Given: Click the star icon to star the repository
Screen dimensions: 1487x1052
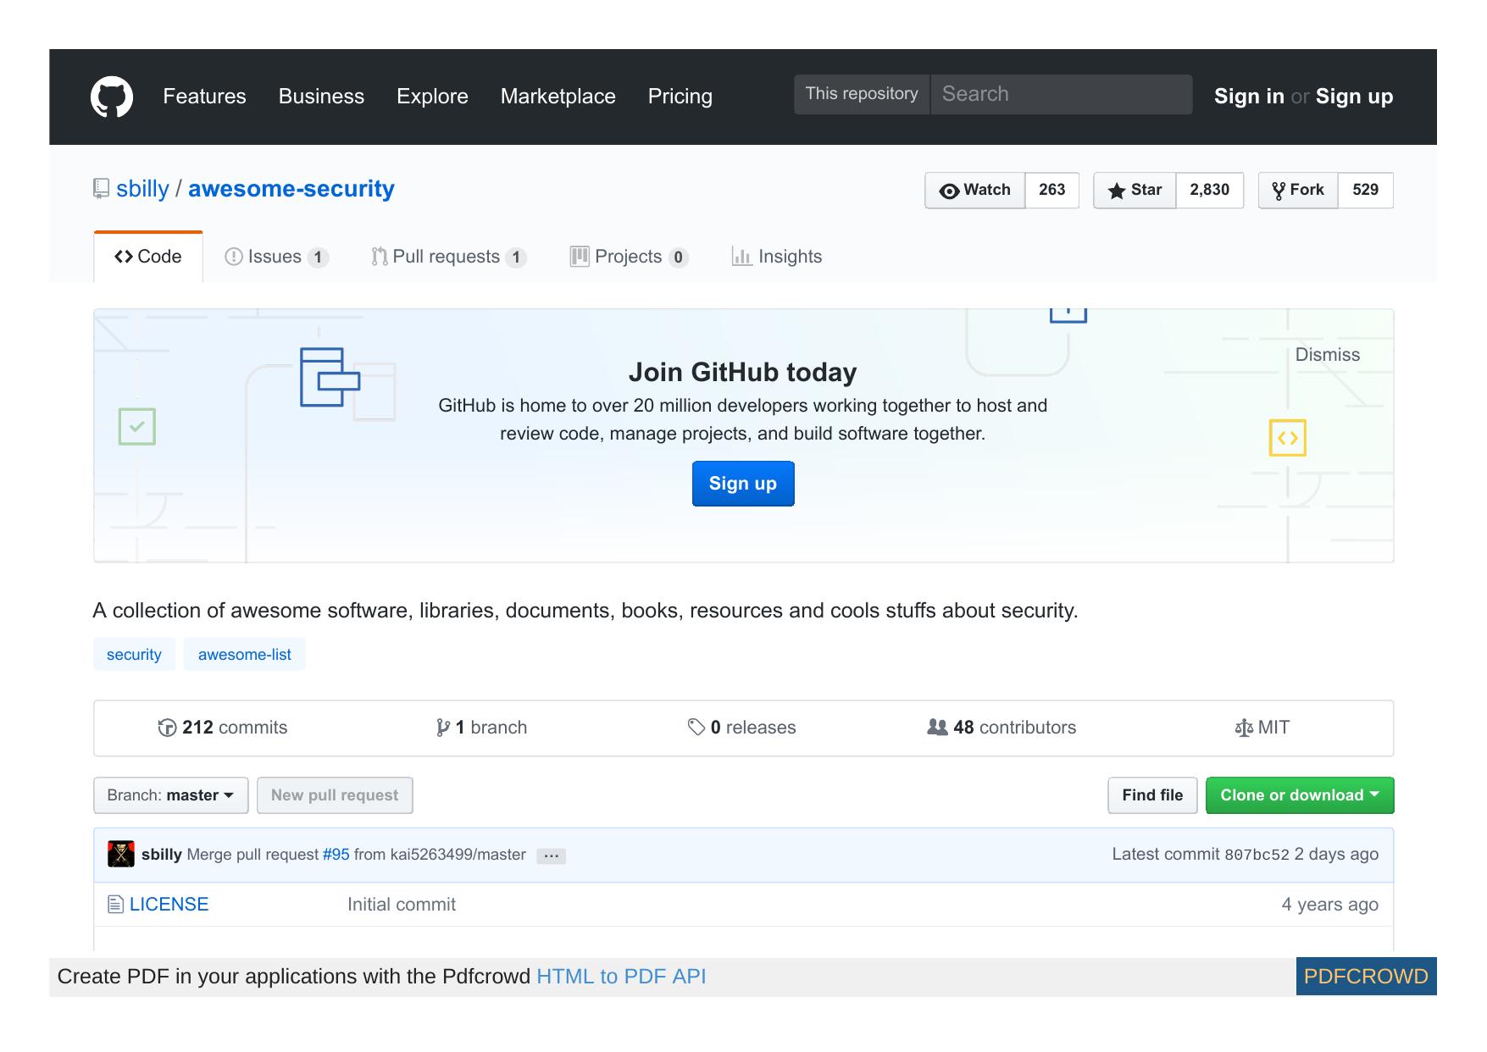Looking at the screenshot, I should (1117, 190).
